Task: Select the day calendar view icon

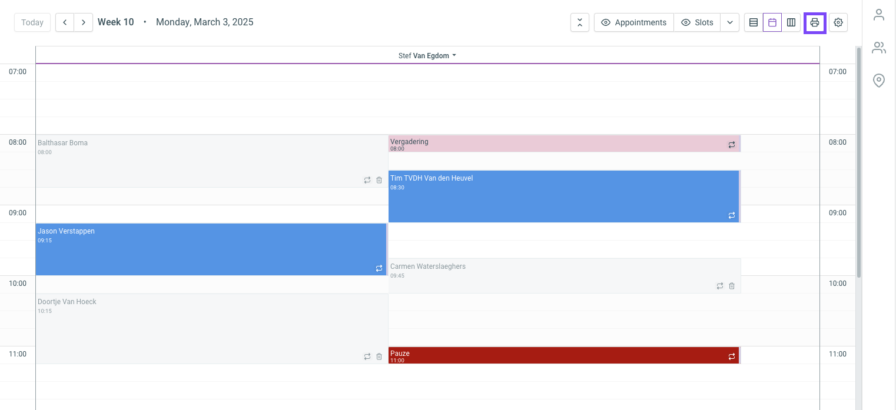Action: point(772,23)
